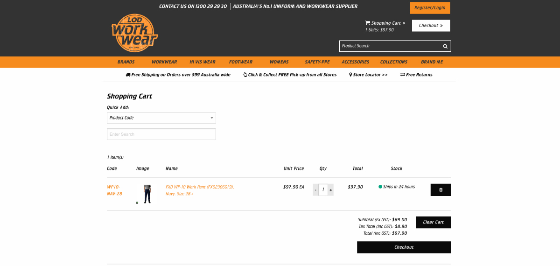Open the BRANDS menu
This screenshot has height=266, width=560.
tap(126, 62)
